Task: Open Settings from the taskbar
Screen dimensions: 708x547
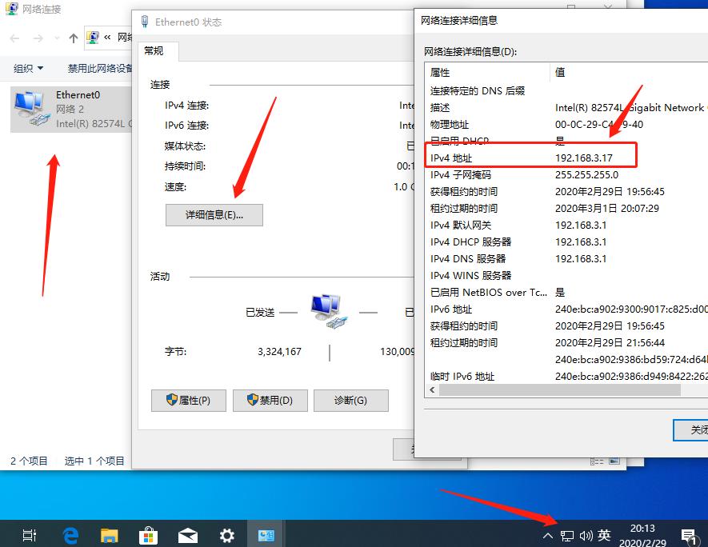Action: (x=226, y=534)
